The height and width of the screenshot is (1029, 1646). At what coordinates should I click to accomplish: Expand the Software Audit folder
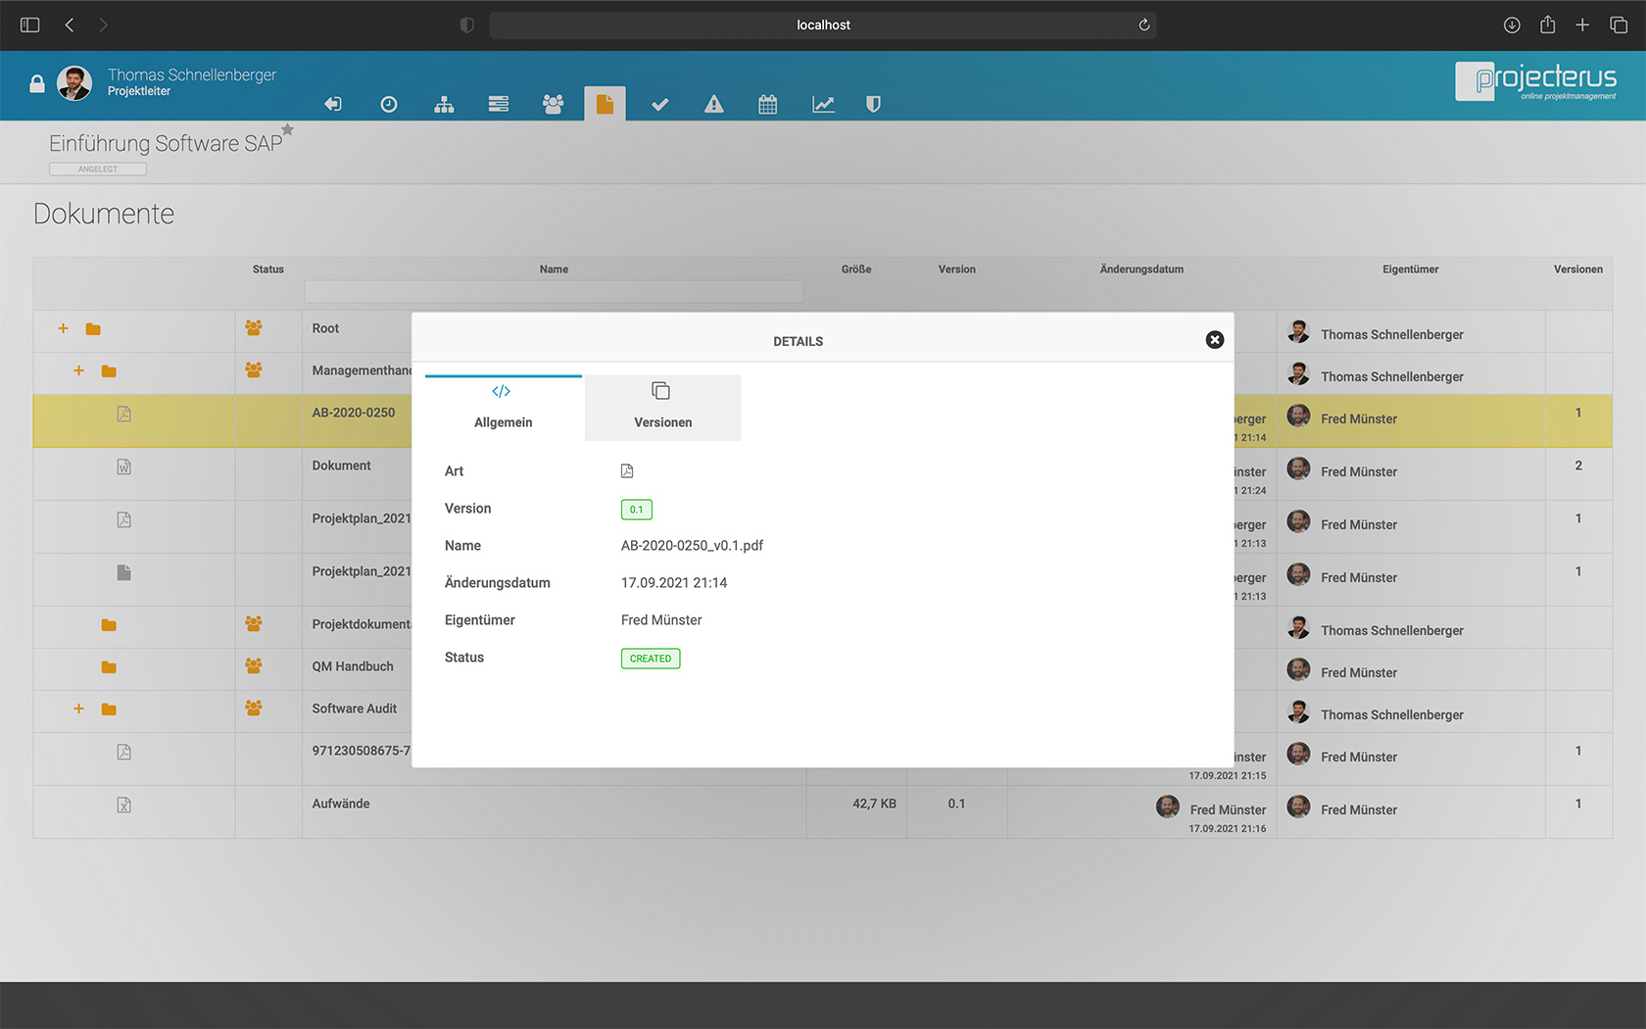click(78, 707)
